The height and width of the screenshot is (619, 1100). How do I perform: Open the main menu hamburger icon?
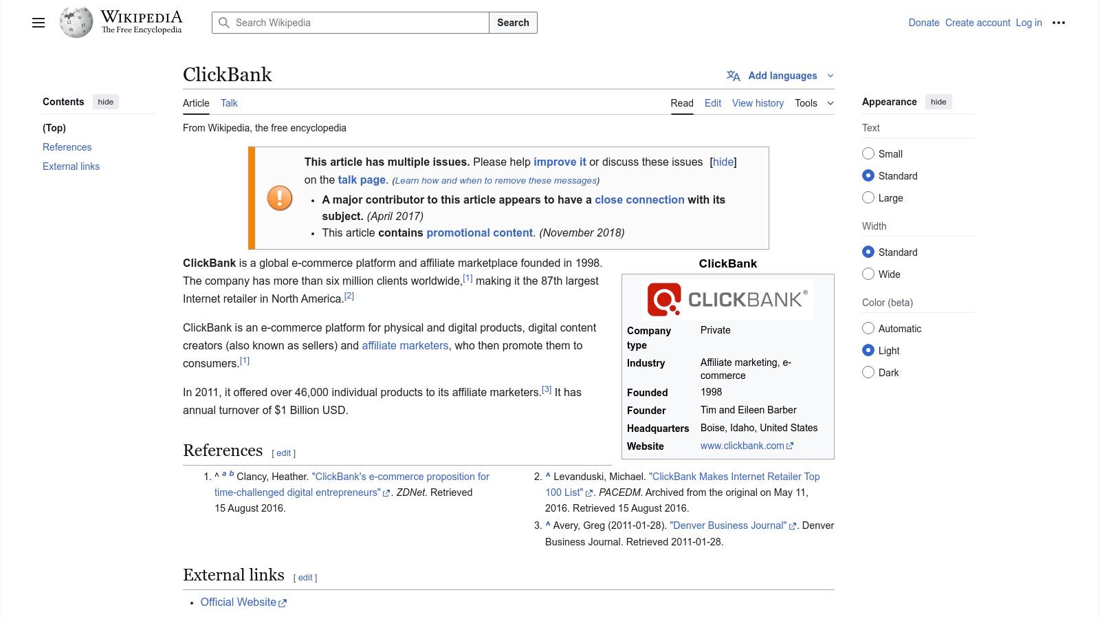(38, 23)
